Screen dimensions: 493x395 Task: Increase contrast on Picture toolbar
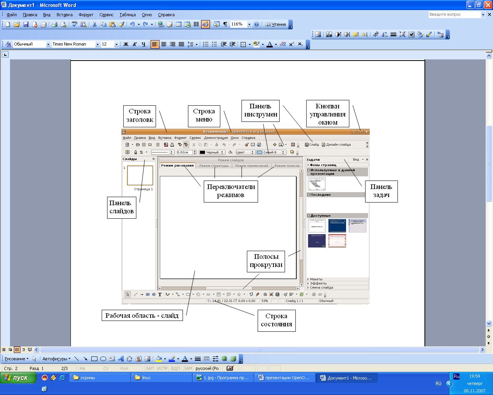point(338,34)
